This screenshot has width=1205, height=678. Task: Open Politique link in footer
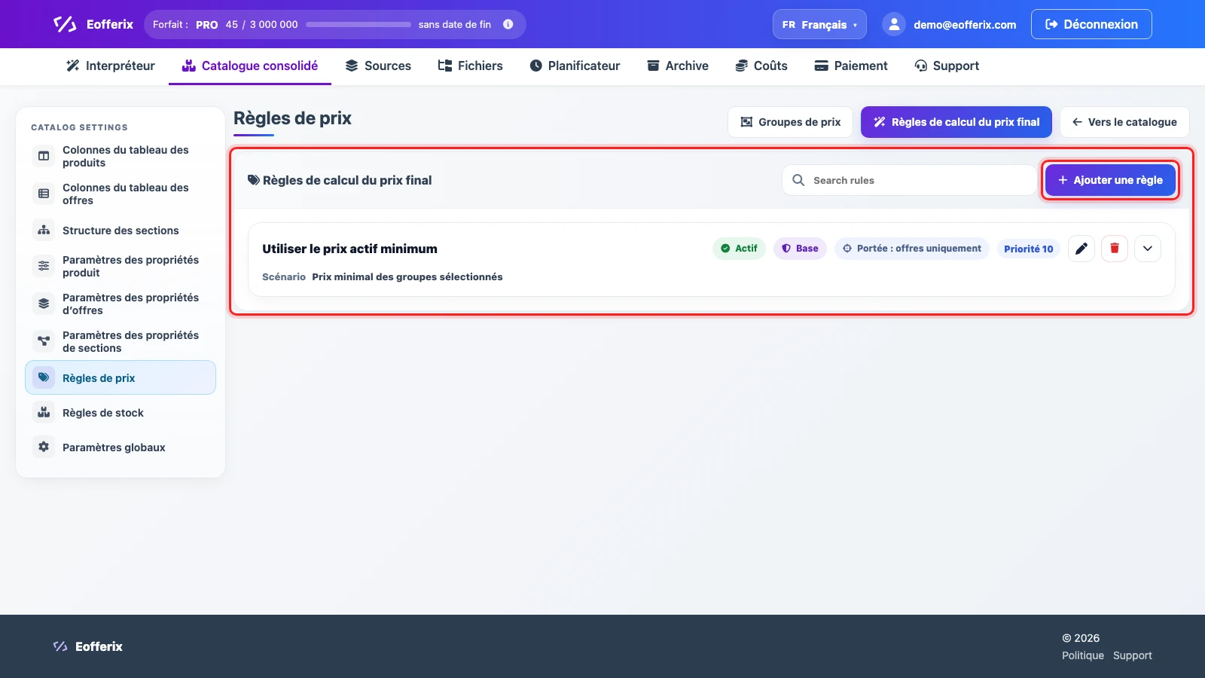click(1083, 655)
